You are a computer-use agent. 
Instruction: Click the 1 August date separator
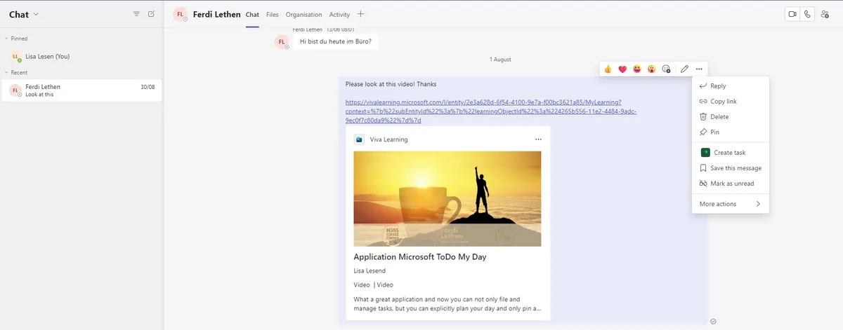pyautogui.click(x=500, y=60)
